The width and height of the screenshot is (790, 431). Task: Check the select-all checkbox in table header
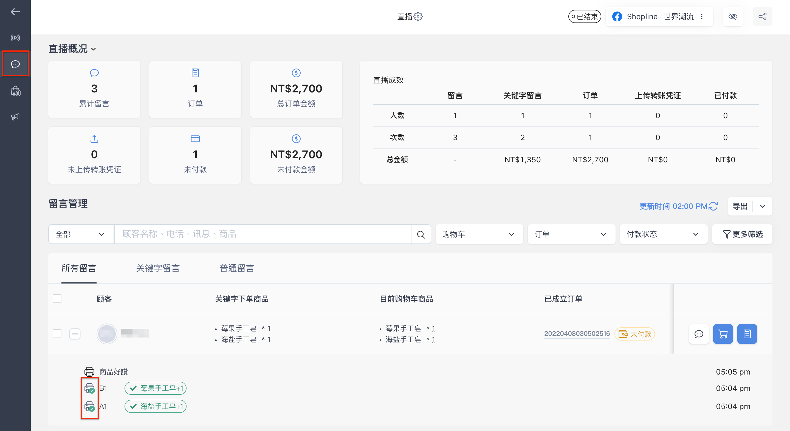coord(57,299)
